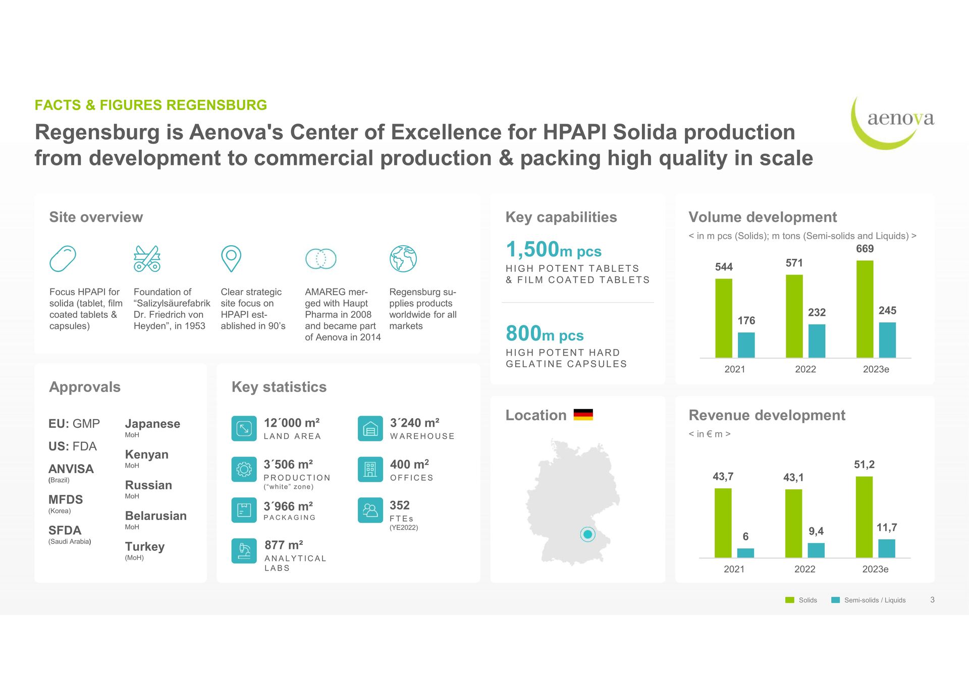Screen dimensions: 969x685
Task: Click the US: FDA approval entry
Action: pyautogui.click(x=73, y=446)
